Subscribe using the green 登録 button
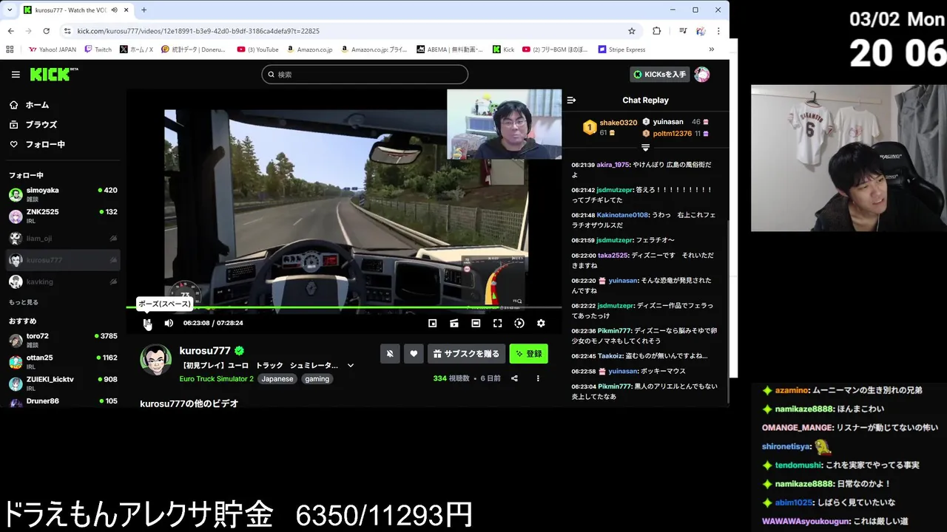The width and height of the screenshot is (947, 532). coord(528,354)
